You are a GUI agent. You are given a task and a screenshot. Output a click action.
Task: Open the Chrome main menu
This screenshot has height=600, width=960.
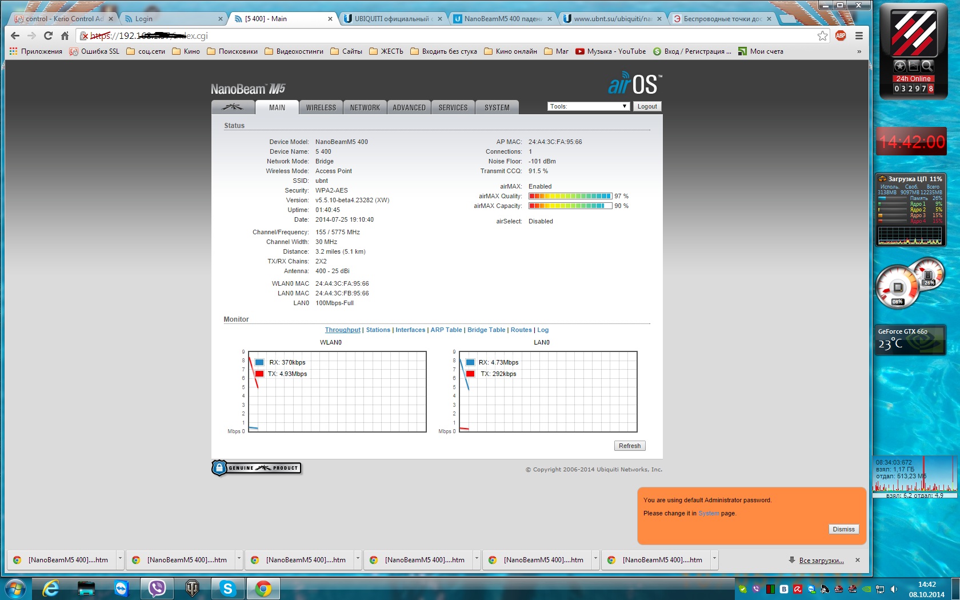(859, 35)
